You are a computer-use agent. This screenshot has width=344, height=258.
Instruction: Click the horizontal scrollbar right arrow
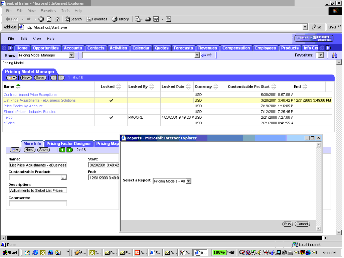tap(326, 238)
